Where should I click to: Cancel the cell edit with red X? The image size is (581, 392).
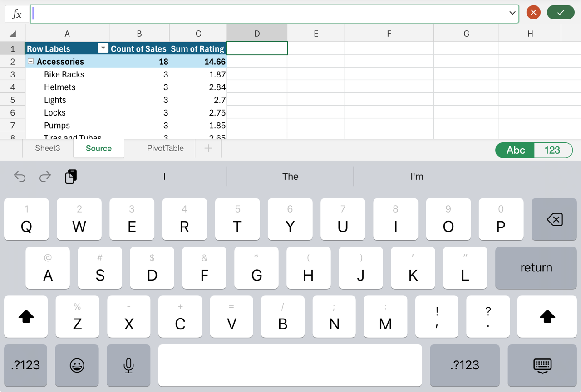[x=533, y=13]
